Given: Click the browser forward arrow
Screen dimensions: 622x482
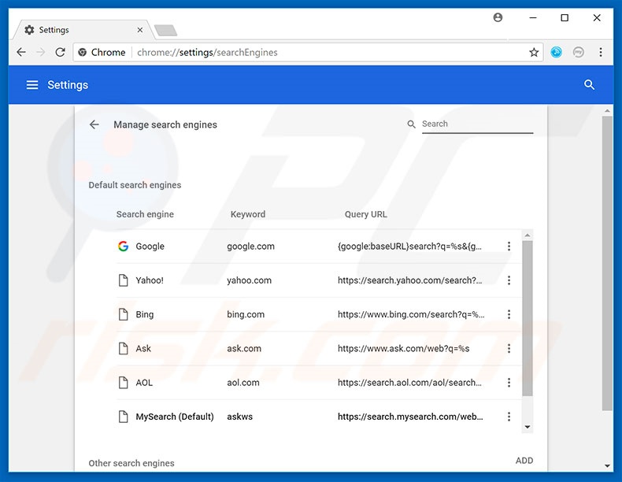Looking at the screenshot, I should pos(40,52).
